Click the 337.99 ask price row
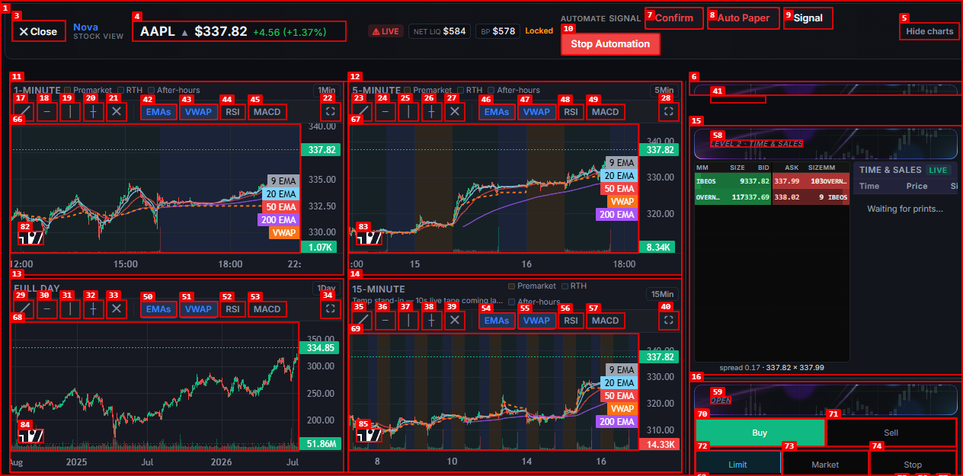The image size is (963, 476). tap(811, 181)
